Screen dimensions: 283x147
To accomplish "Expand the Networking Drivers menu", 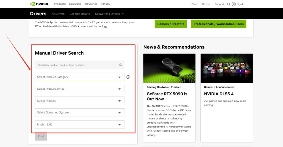I will pyautogui.click(x=109, y=14).
